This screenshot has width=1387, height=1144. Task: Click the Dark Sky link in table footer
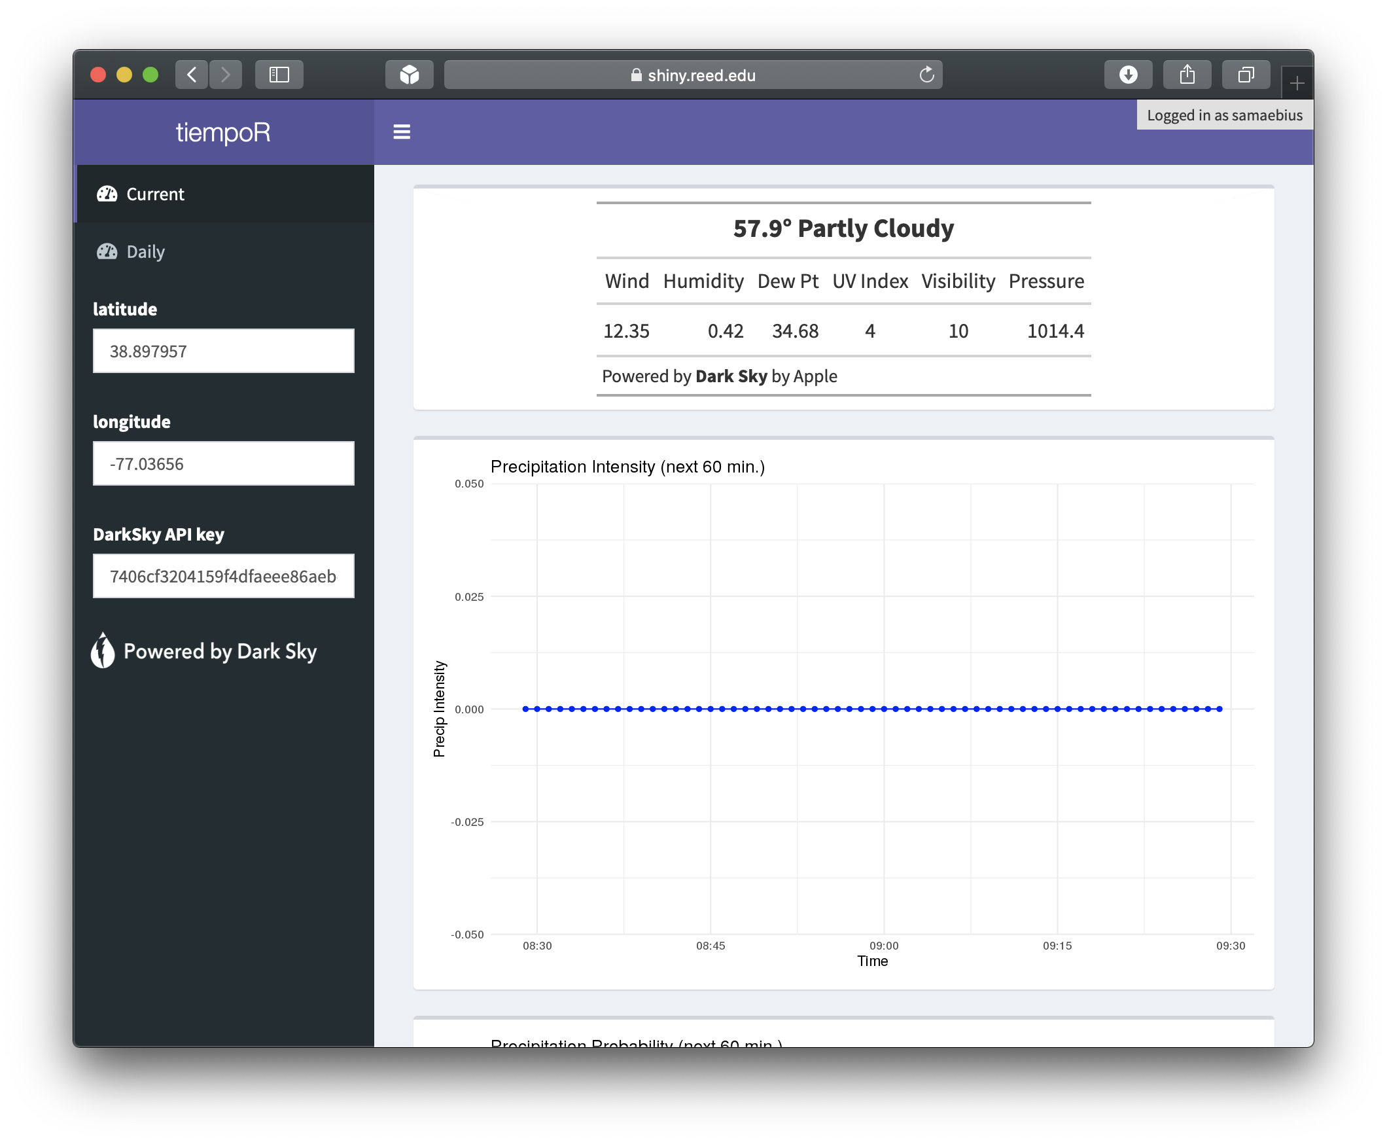[x=731, y=376]
